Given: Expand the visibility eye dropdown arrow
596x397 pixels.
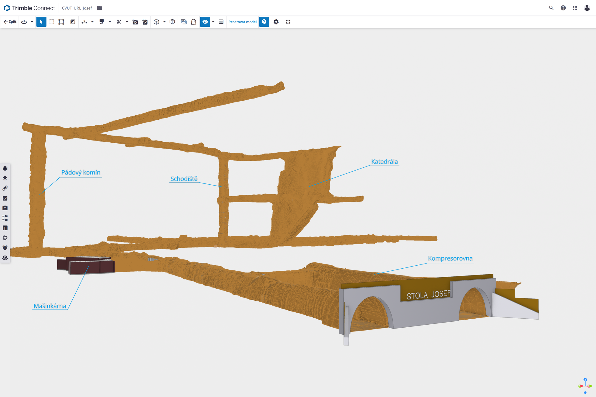Looking at the screenshot, I should pyautogui.click(x=213, y=22).
